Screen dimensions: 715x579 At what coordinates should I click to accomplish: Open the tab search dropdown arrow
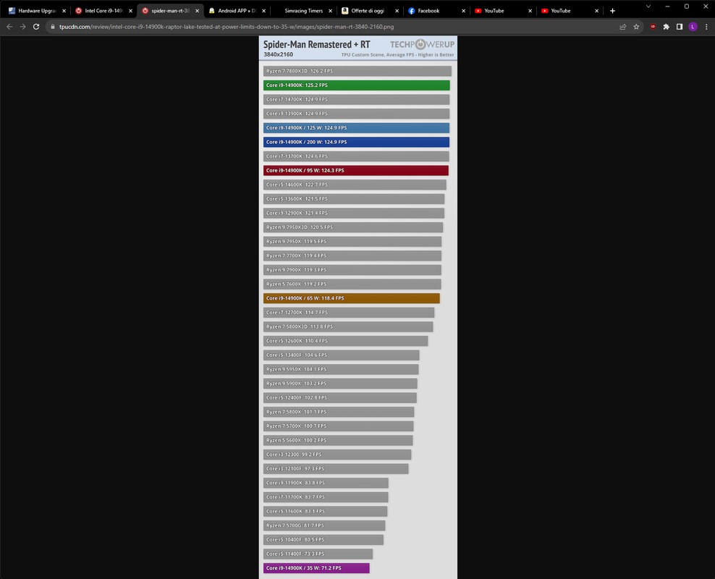point(648,7)
